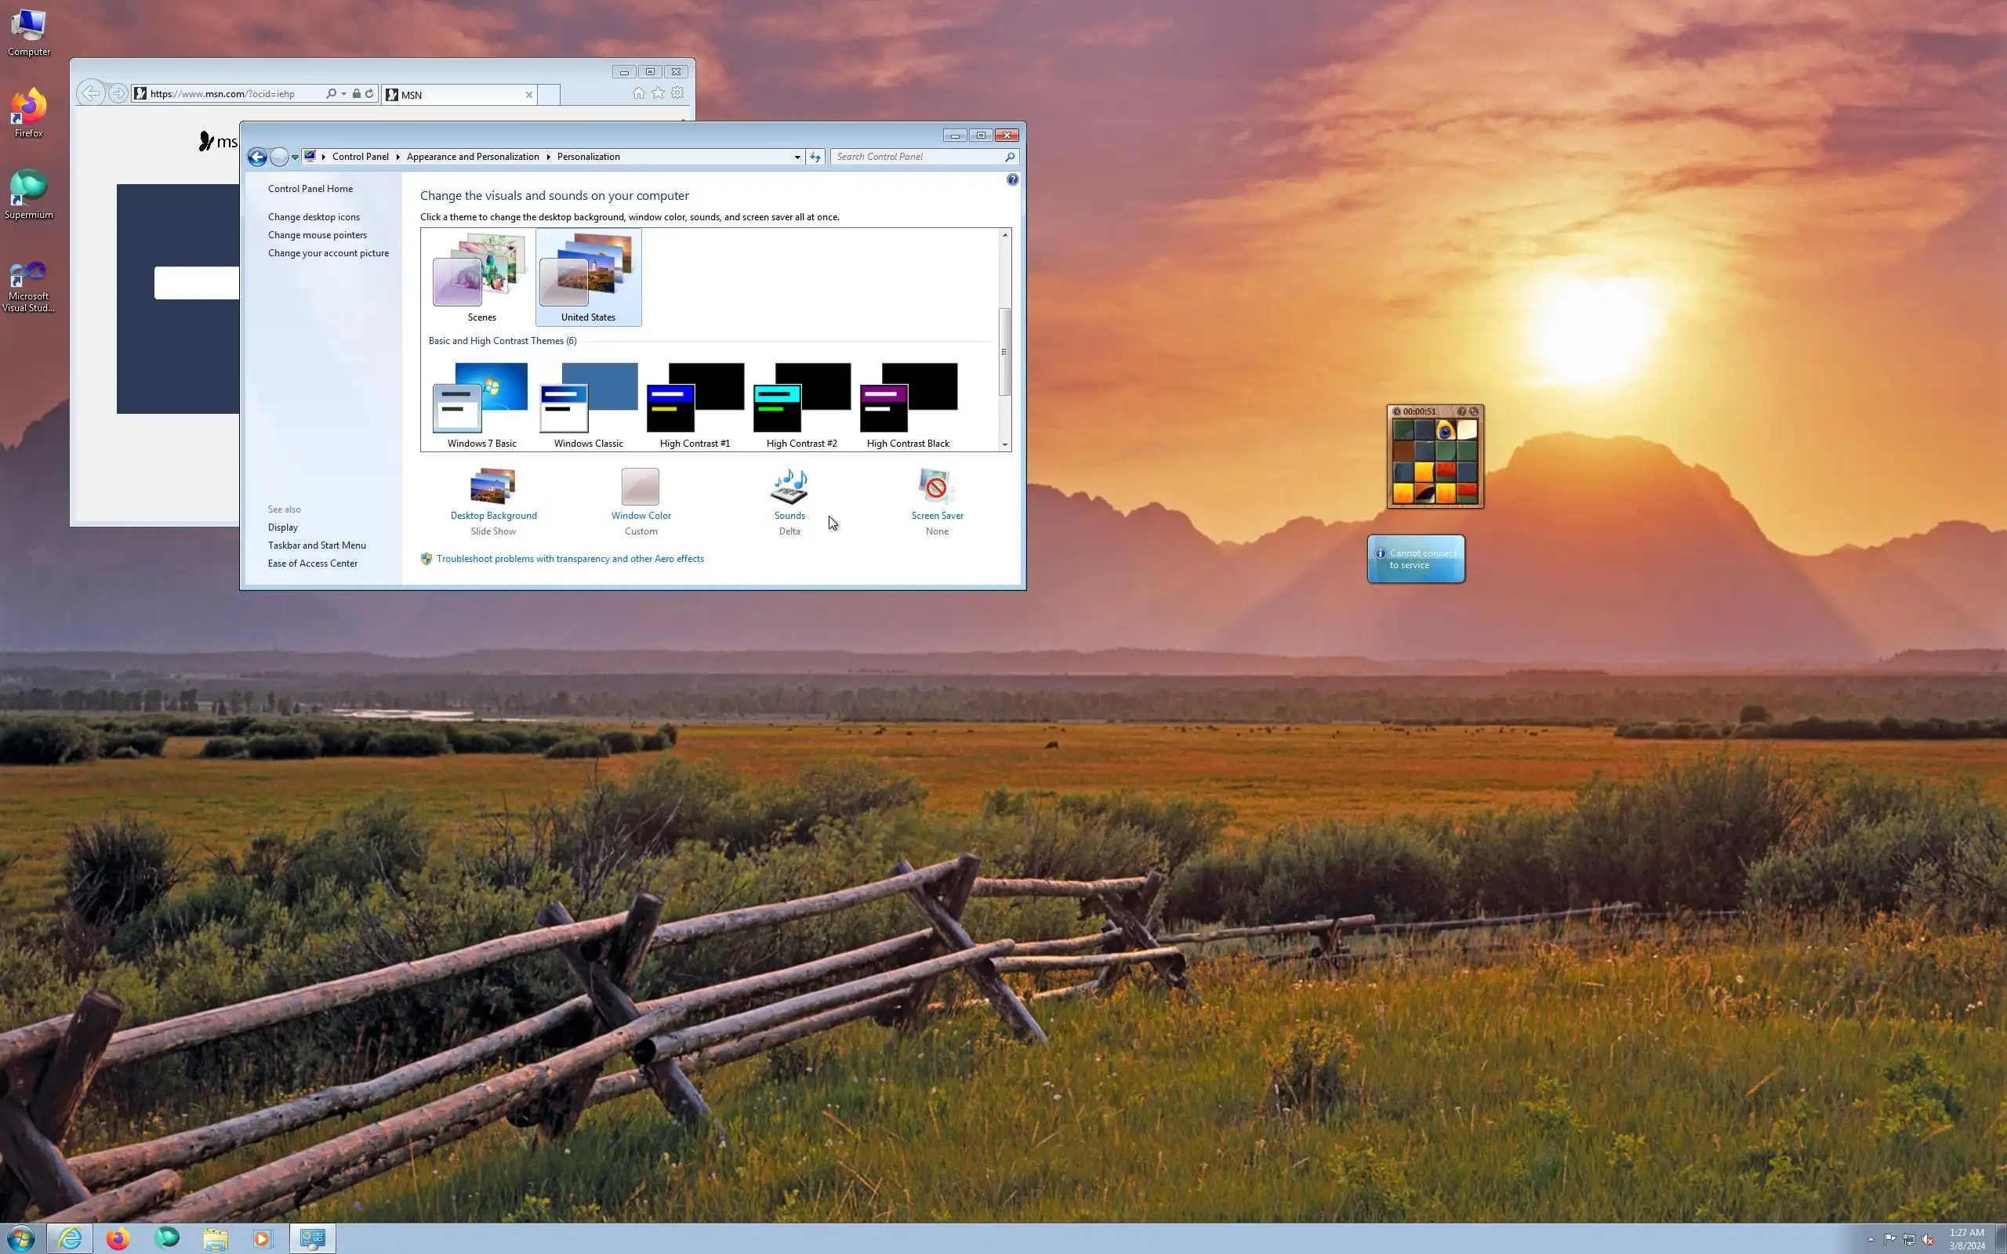Expand Appearance and Personalization breadcrumb arrow
The width and height of the screenshot is (2007, 1254).
(x=548, y=157)
